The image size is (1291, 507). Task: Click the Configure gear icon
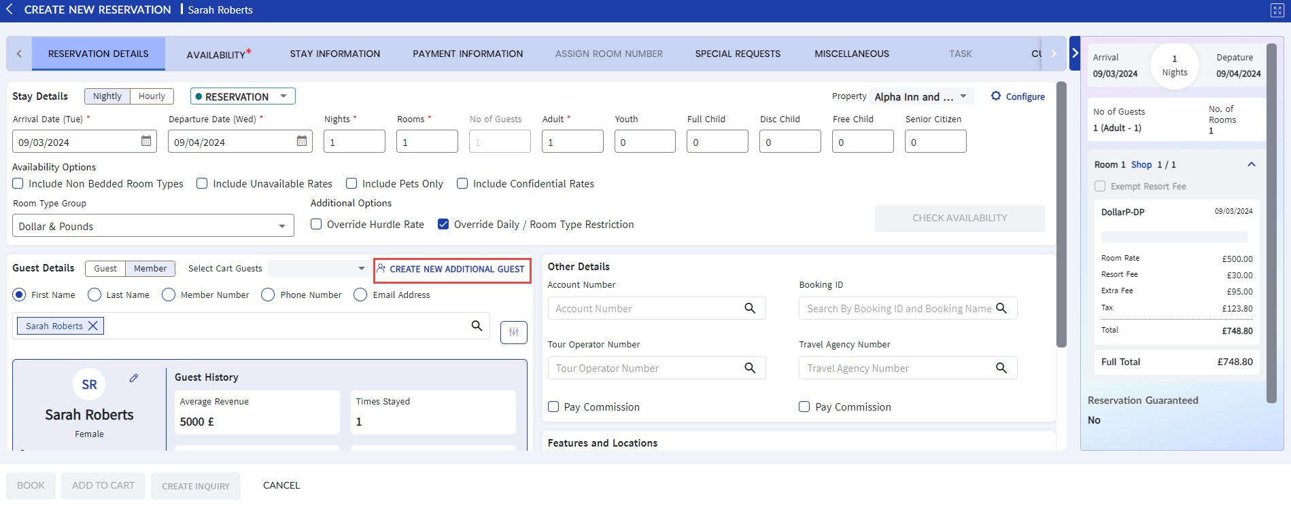click(996, 96)
